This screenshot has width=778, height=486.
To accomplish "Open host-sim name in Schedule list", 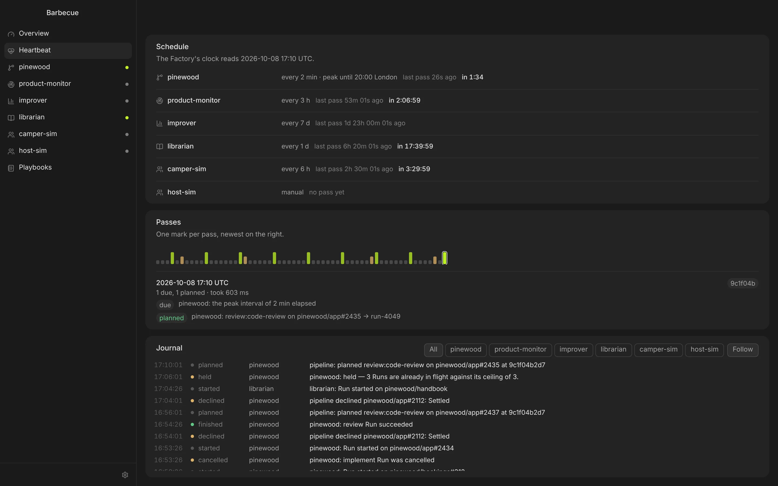I will tap(181, 192).
